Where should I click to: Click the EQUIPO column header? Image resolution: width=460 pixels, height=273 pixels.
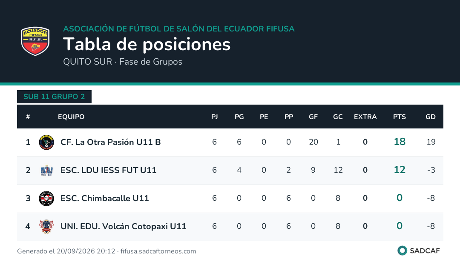click(x=71, y=117)
